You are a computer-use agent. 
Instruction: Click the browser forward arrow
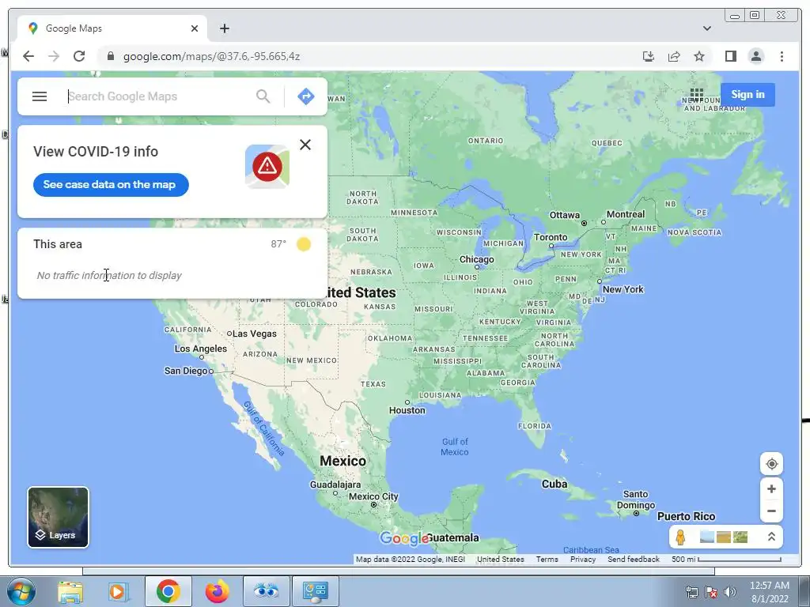tap(54, 56)
